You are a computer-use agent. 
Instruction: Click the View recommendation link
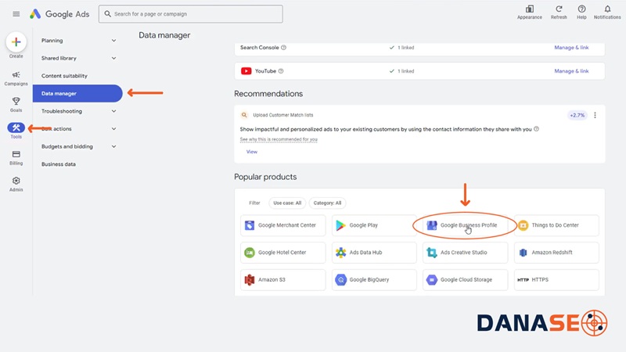(x=251, y=152)
